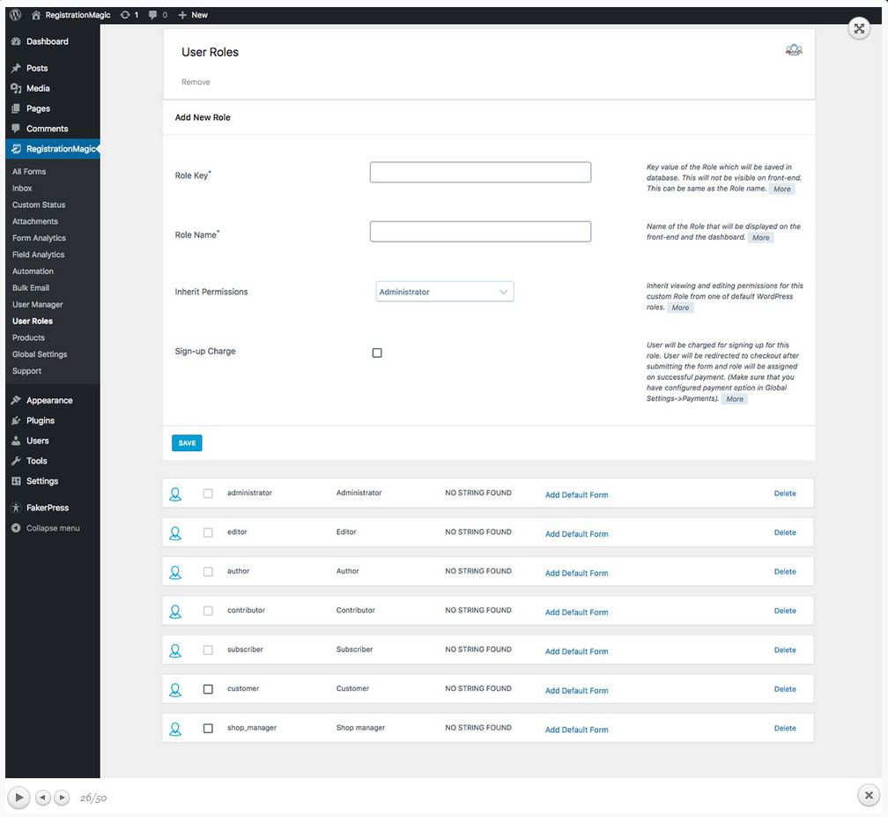Click the Comments icon in sidebar
The height and width of the screenshot is (817, 888).
click(16, 129)
